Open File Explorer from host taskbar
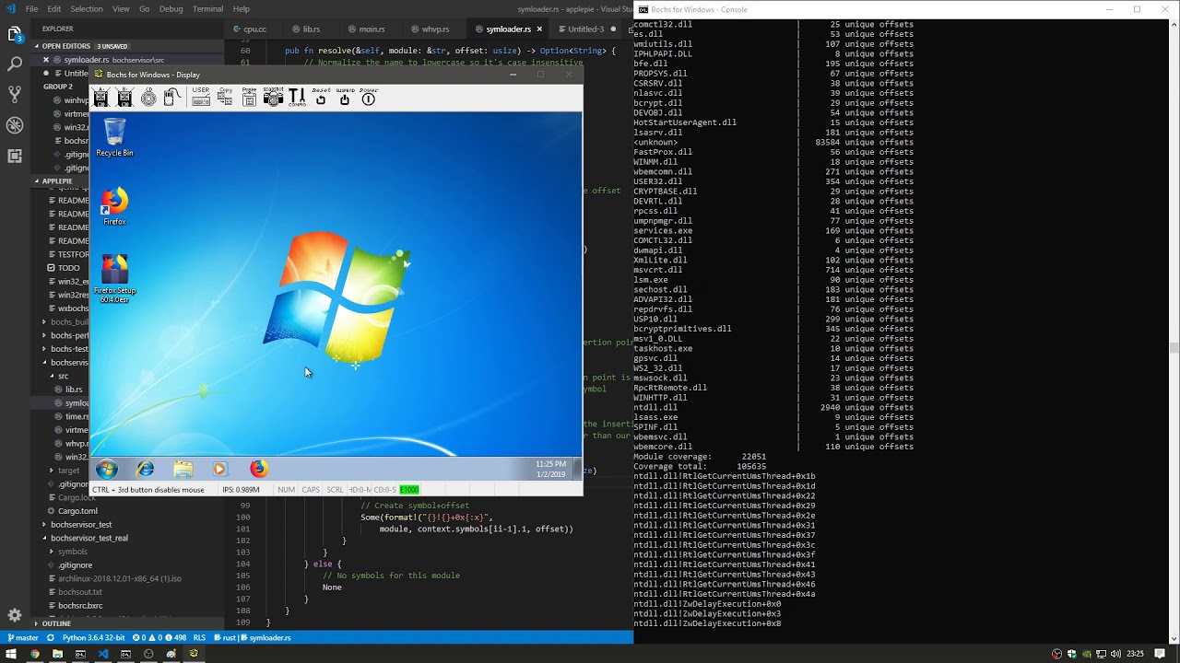Viewport: 1180px width, 663px height. [57, 654]
